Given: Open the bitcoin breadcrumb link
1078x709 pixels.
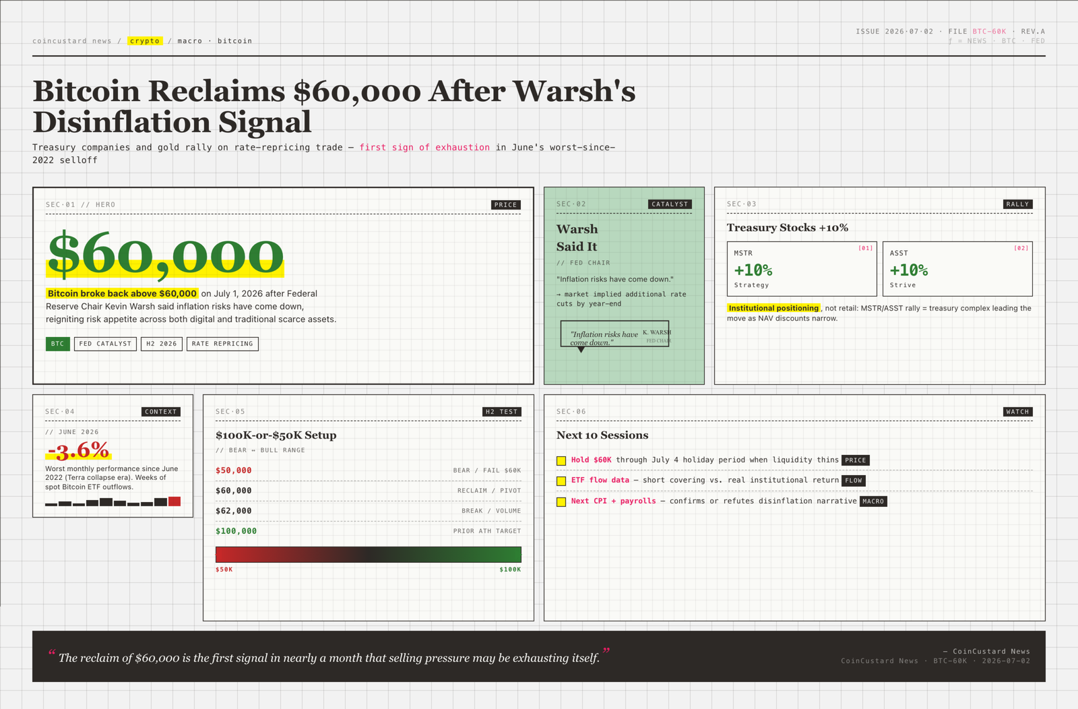Looking at the screenshot, I should coord(234,41).
